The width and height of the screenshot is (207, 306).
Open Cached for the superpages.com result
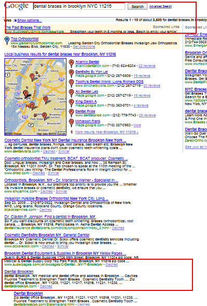[x=112, y=264]
